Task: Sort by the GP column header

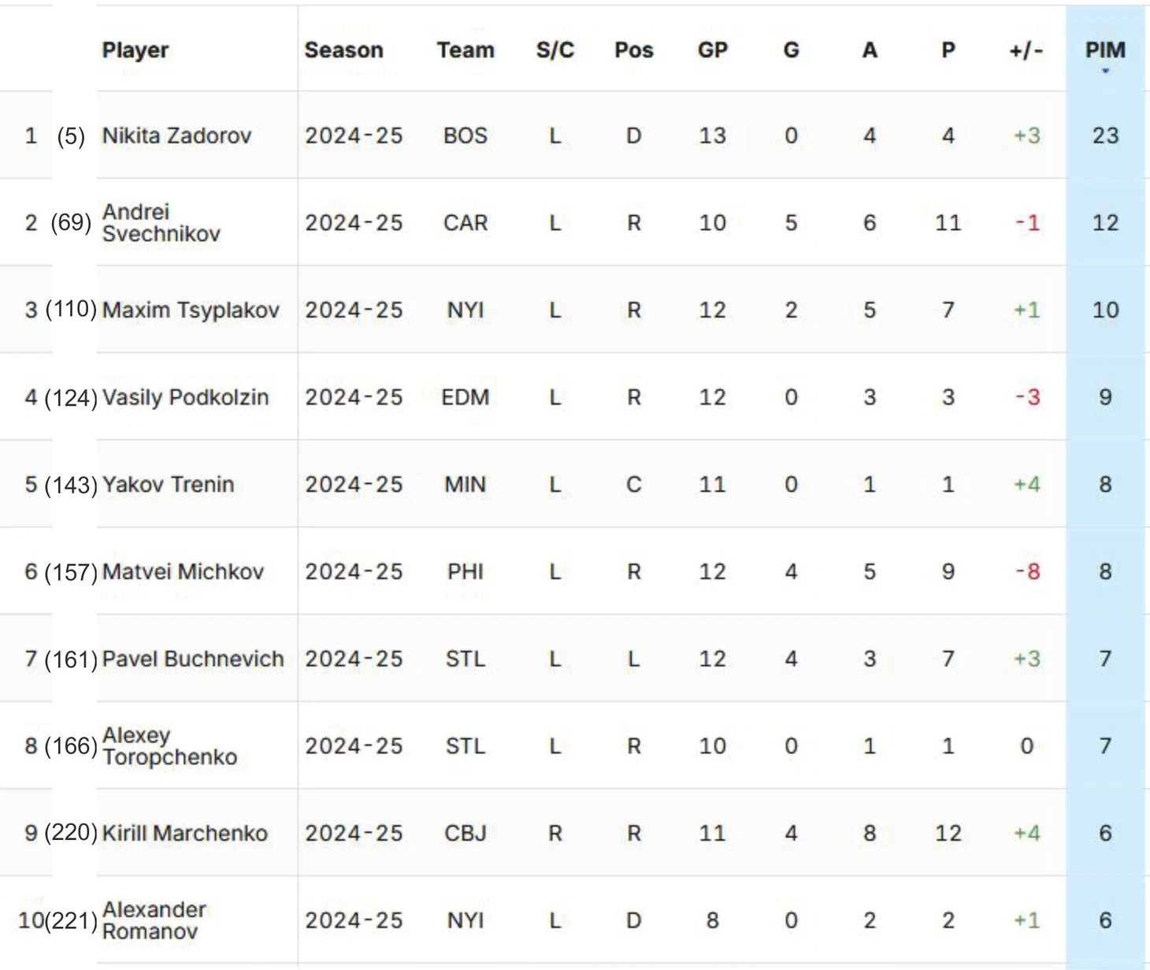Action: click(x=712, y=50)
